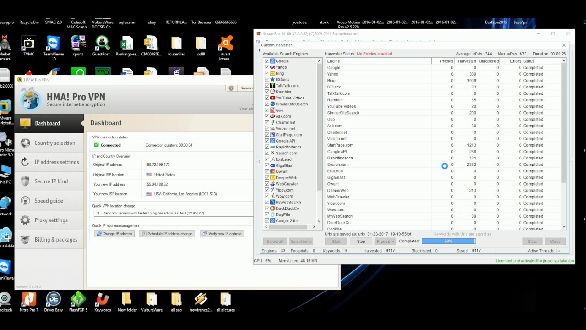This screenshot has width=586, height=330.
Task: Close the Custom Harvester dialog
Action: [x=564, y=45]
